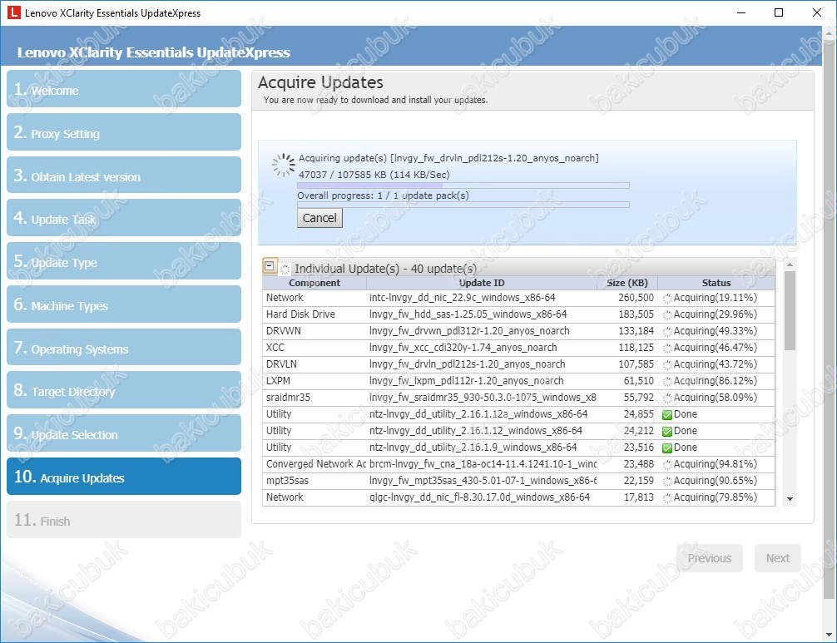Click the update list scroll-up arrow
Image resolution: width=837 pixels, height=643 pixels.
point(790,265)
